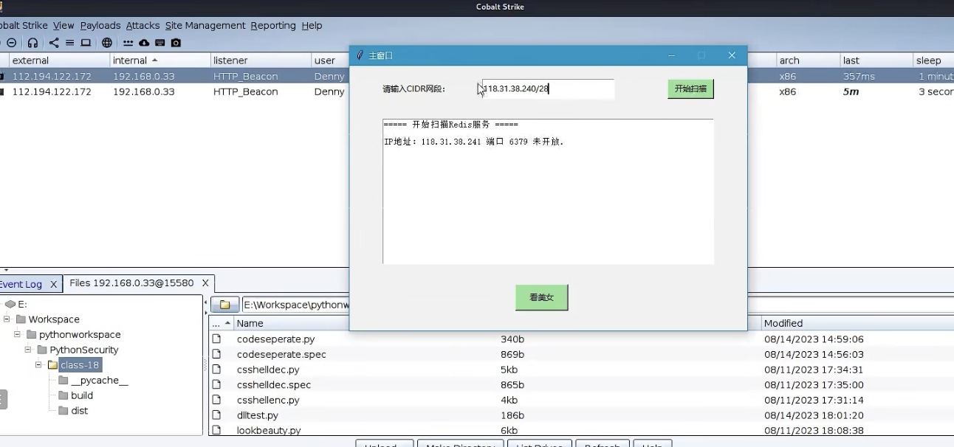Select csshelldec.py in file list

point(268,370)
